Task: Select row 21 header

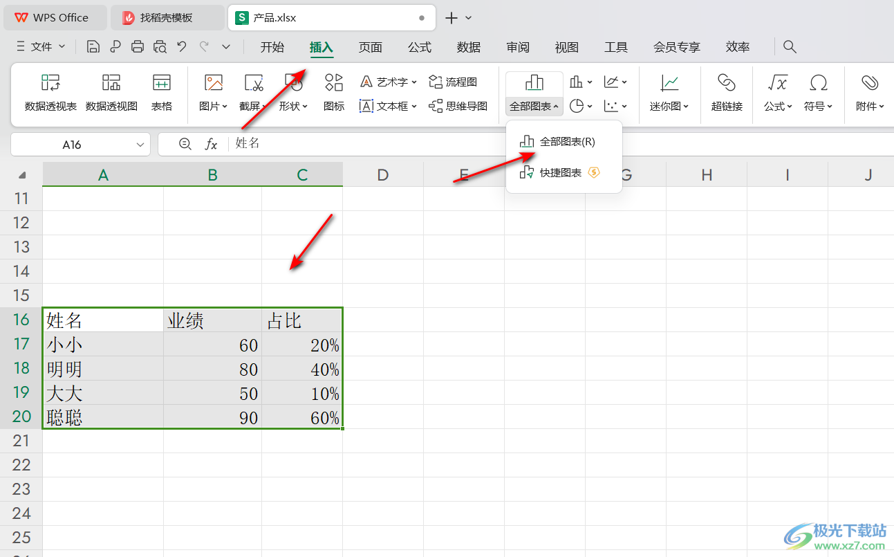Action: (x=21, y=441)
